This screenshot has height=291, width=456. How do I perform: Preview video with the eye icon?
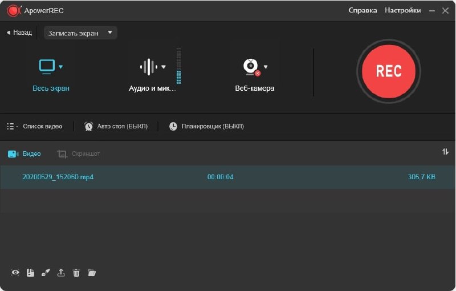pos(15,273)
